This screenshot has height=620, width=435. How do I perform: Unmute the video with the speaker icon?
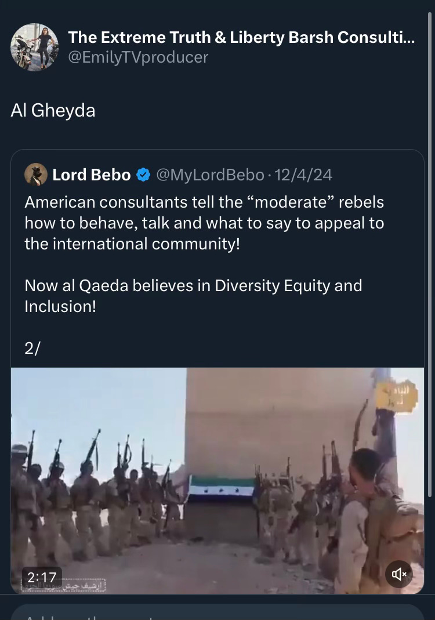[398, 574]
